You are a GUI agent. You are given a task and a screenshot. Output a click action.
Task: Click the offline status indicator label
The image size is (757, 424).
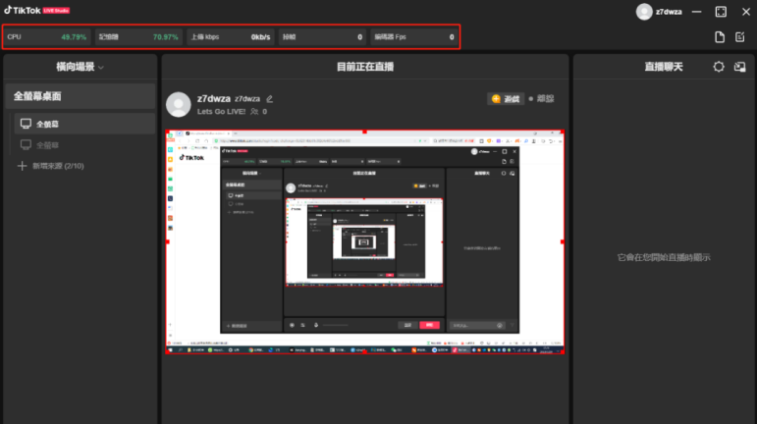(x=541, y=99)
